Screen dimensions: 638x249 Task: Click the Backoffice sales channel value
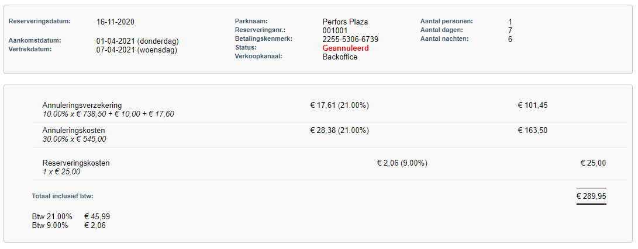click(x=340, y=57)
